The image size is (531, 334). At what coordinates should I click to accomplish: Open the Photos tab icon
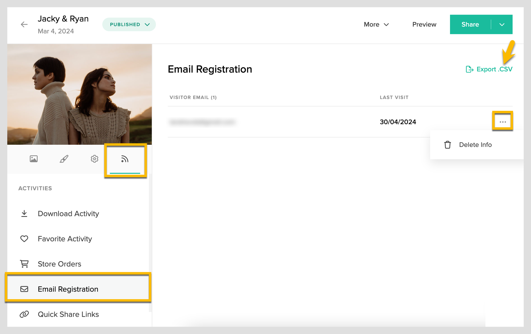[33, 159]
